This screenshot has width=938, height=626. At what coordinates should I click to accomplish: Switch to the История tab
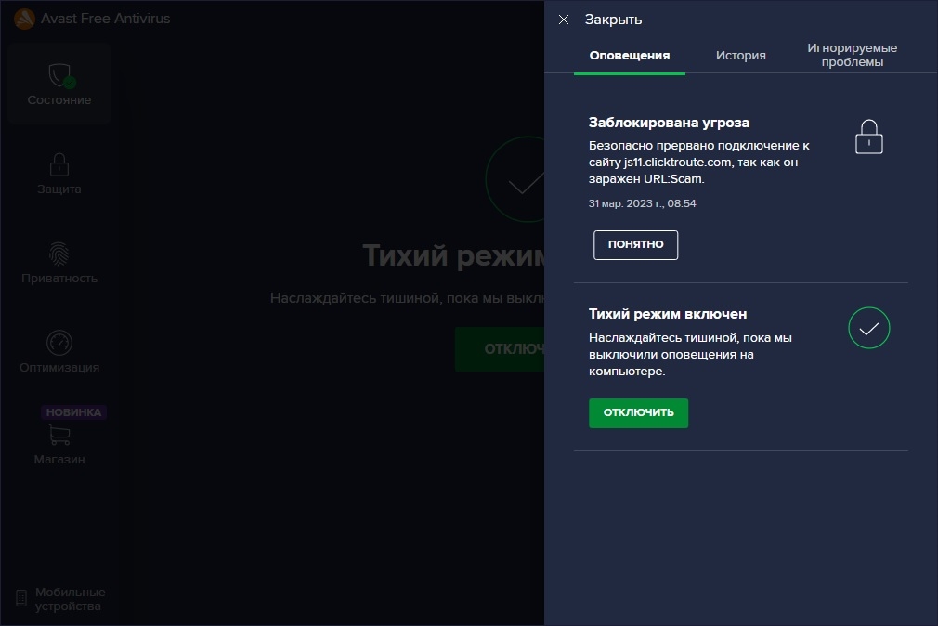(x=740, y=55)
